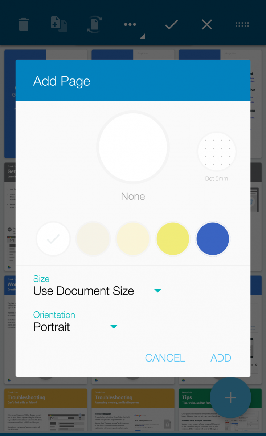Cancel the Add Page dialog
This screenshot has width=266, height=436.
[165, 358]
